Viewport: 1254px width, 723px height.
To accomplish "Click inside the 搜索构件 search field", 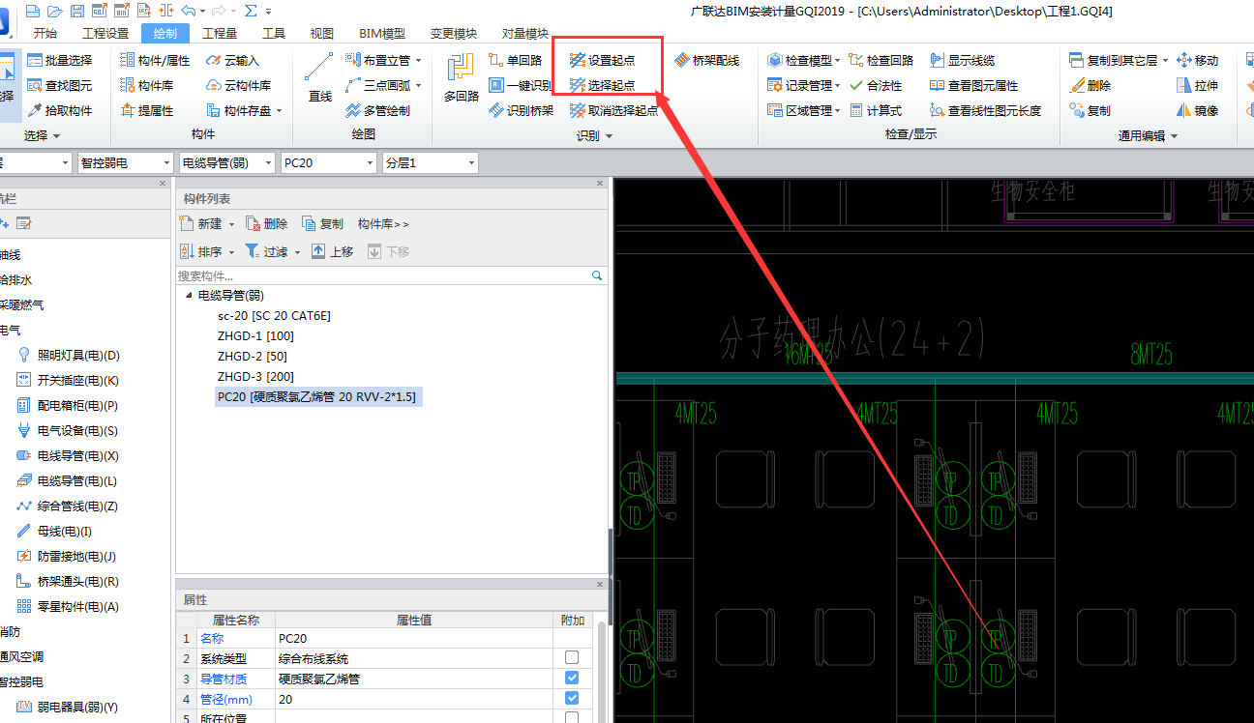I will point(384,275).
